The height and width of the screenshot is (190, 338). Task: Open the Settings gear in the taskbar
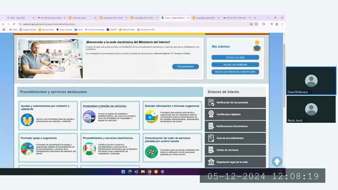[162, 172]
